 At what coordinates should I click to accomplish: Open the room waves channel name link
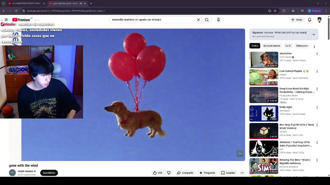[x=25, y=171]
